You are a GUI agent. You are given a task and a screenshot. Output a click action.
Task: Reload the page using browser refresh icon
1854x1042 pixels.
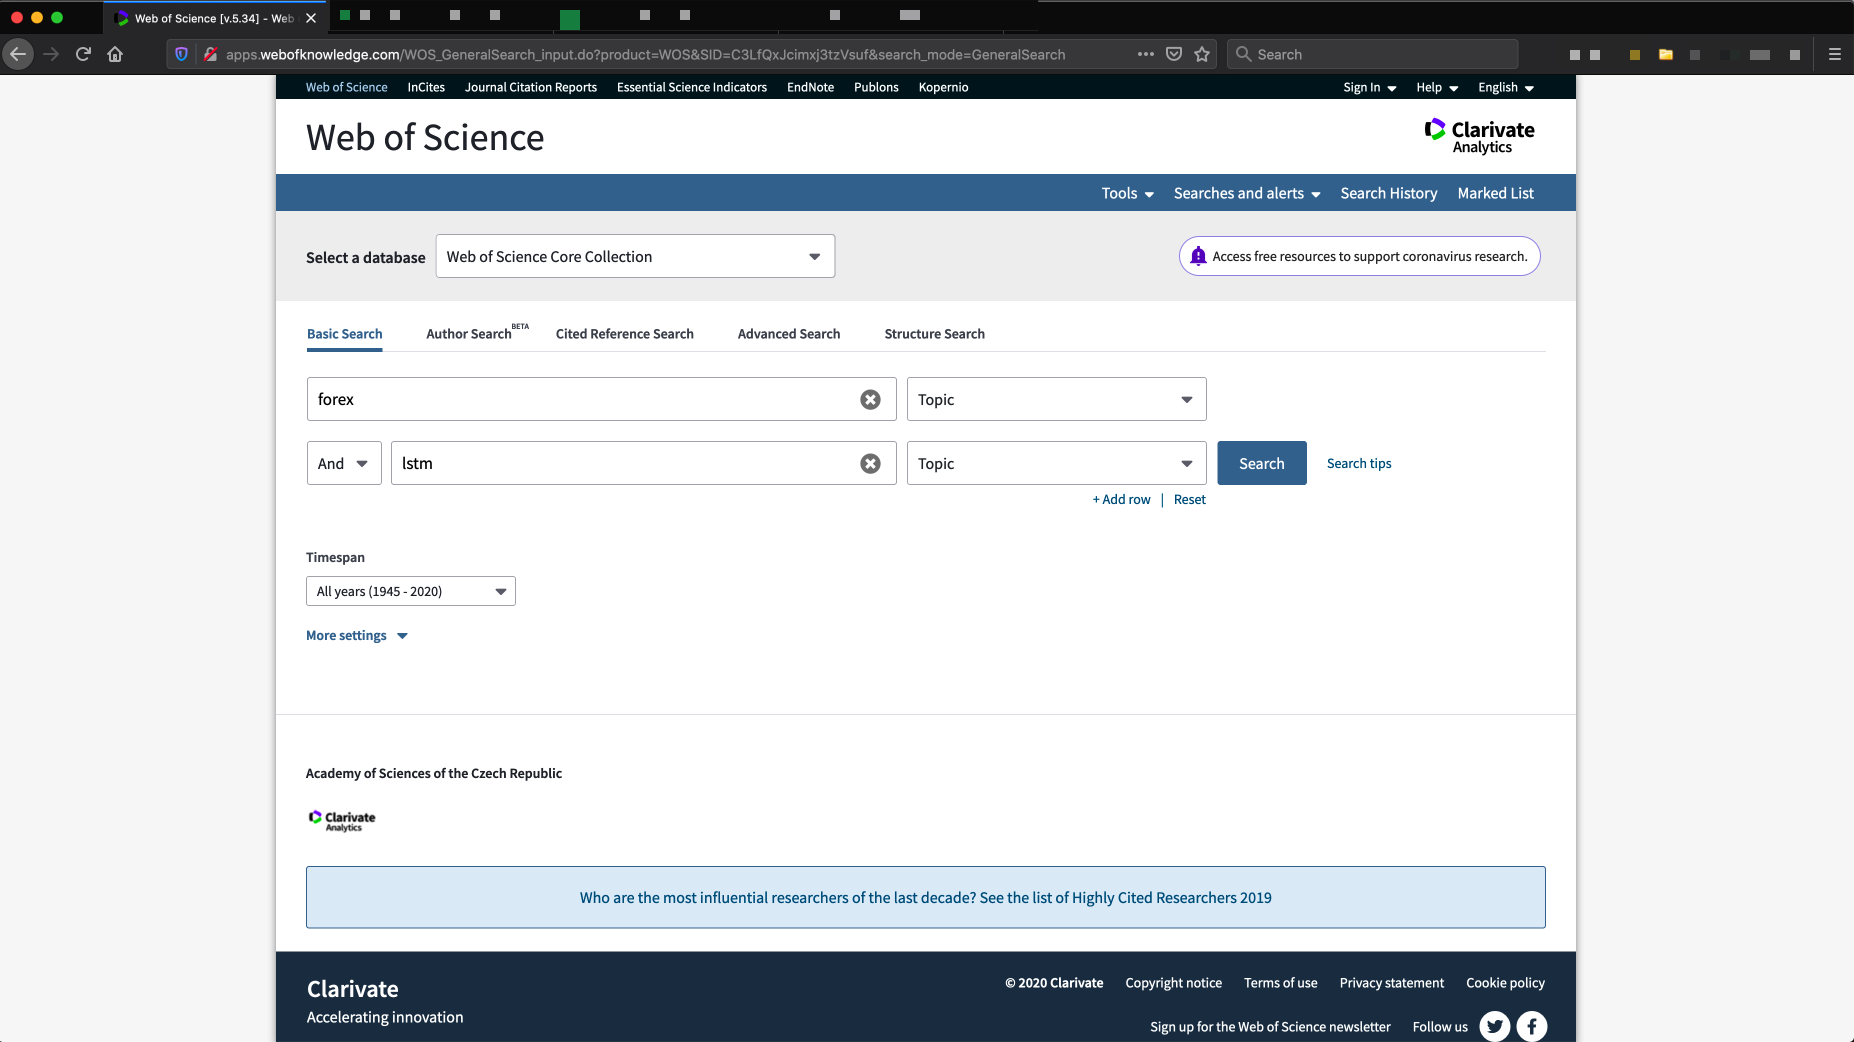pos(83,54)
